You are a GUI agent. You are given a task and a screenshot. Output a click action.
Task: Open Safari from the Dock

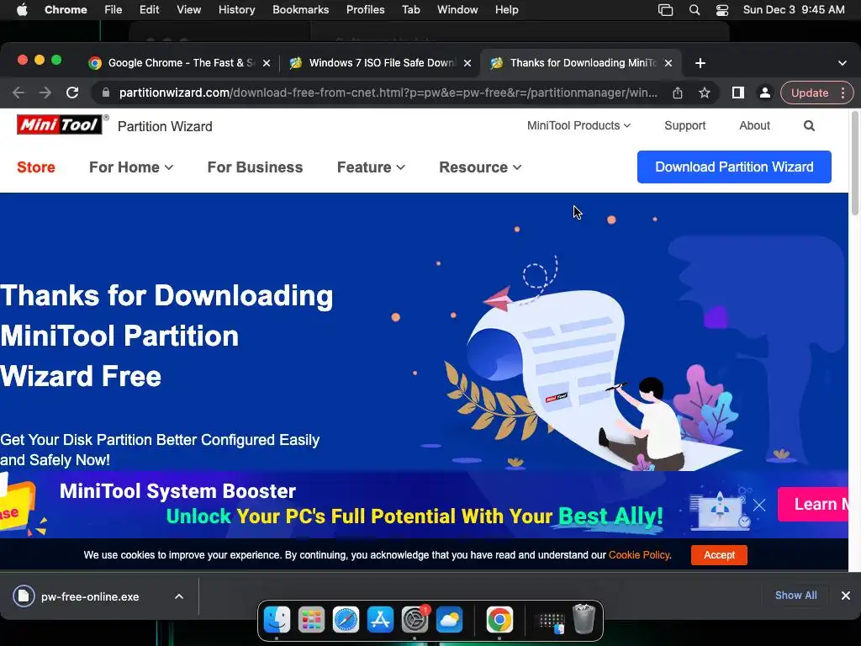pos(346,620)
